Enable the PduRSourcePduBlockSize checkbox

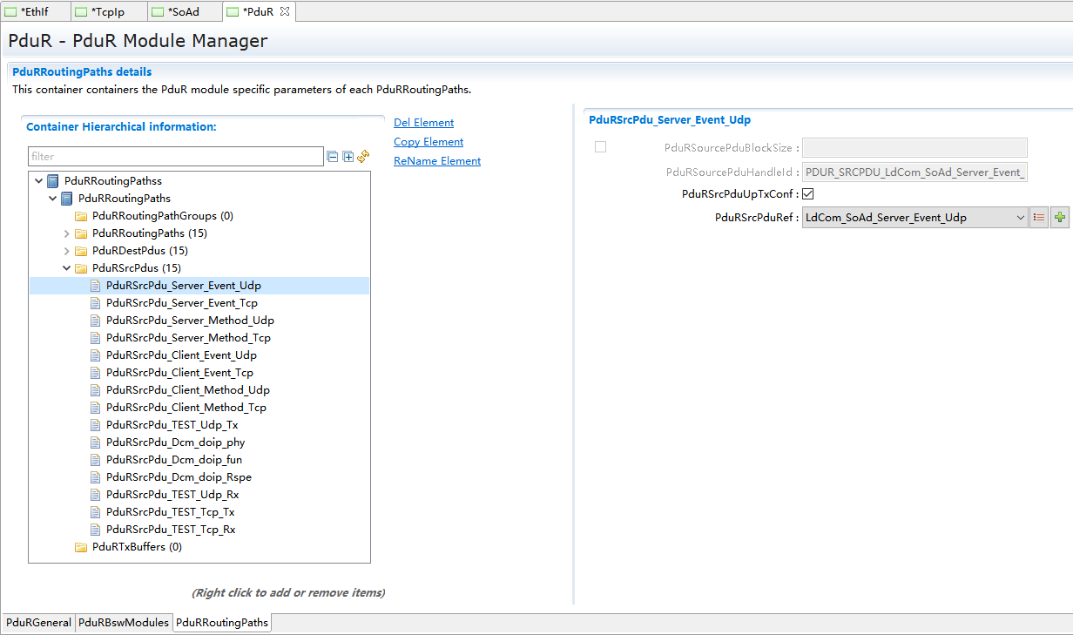[x=600, y=147]
